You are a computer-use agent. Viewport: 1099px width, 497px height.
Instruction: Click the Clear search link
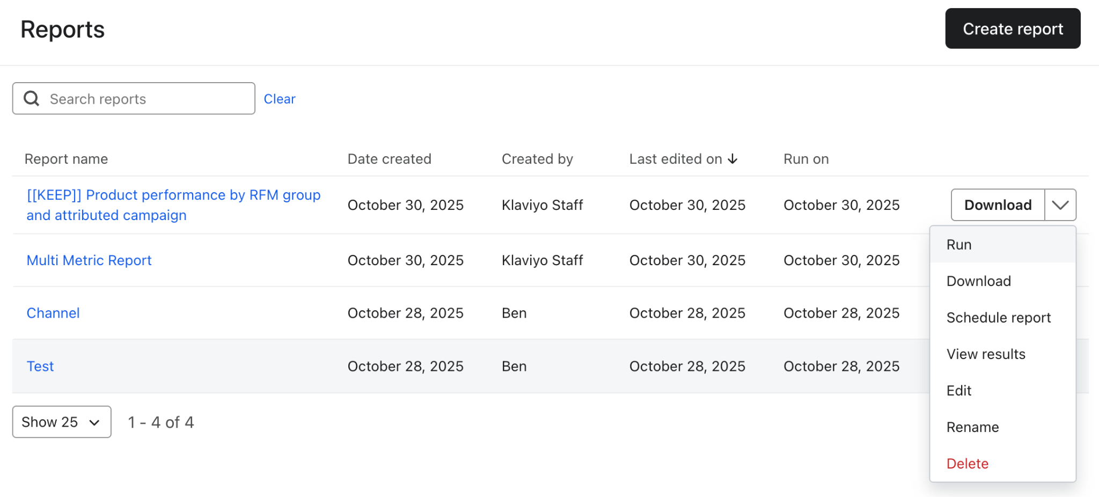click(280, 99)
